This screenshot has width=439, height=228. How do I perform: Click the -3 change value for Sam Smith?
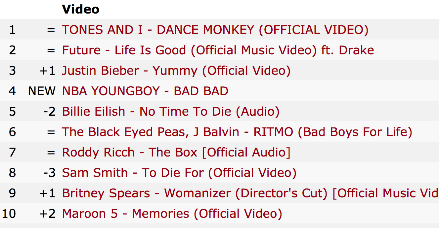click(49, 173)
